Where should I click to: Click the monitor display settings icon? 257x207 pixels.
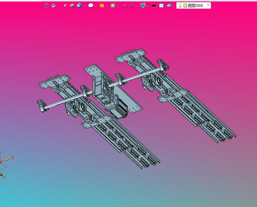143,6
